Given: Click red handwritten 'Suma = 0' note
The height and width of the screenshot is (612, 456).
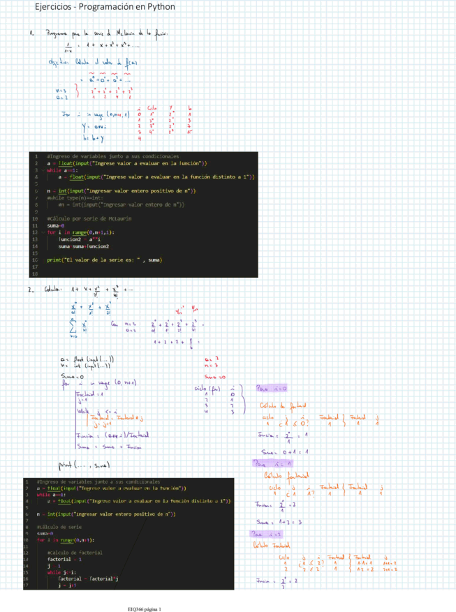Looking at the screenshot, I should pyautogui.click(x=215, y=377).
